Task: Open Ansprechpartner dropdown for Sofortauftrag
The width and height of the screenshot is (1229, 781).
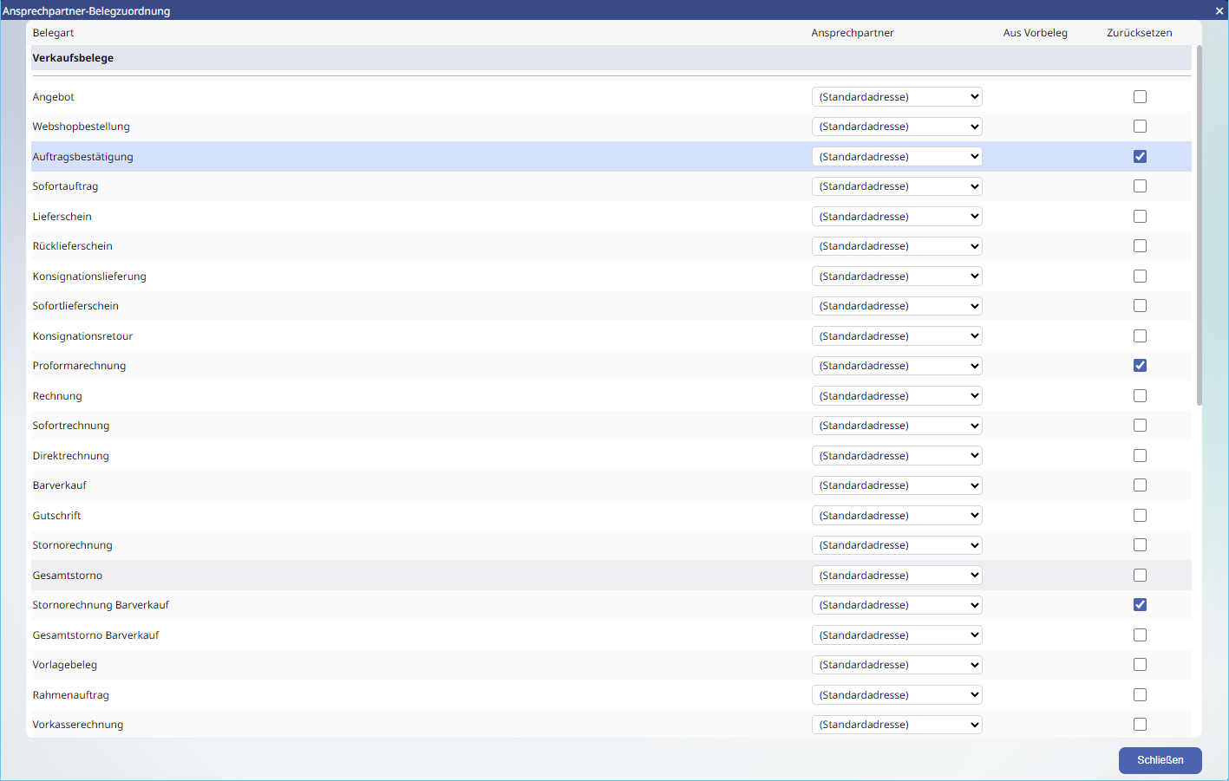Action: point(897,186)
